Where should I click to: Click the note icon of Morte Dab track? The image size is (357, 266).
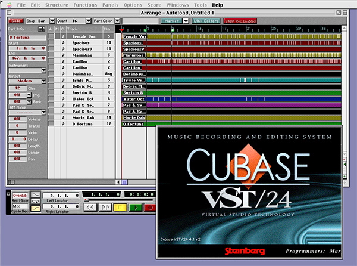[x=63, y=117]
